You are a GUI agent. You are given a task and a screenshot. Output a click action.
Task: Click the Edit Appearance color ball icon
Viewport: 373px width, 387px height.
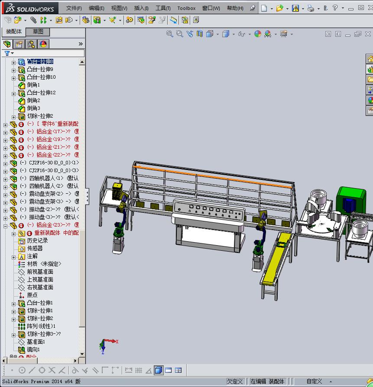258,34
